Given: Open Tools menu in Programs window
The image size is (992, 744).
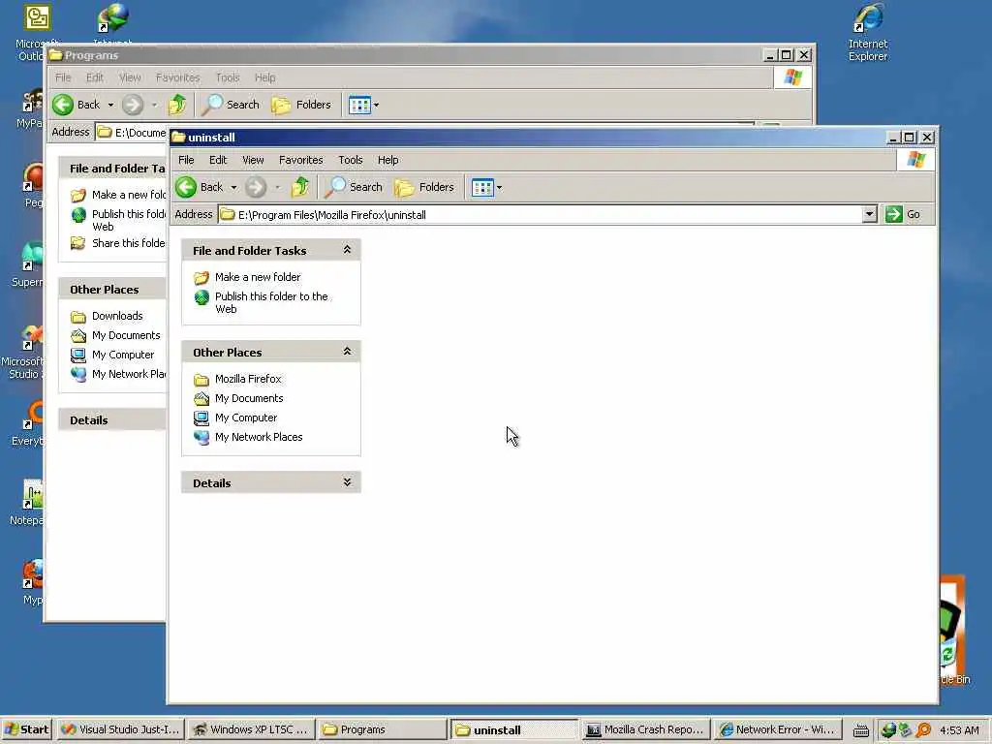Looking at the screenshot, I should tap(227, 77).
